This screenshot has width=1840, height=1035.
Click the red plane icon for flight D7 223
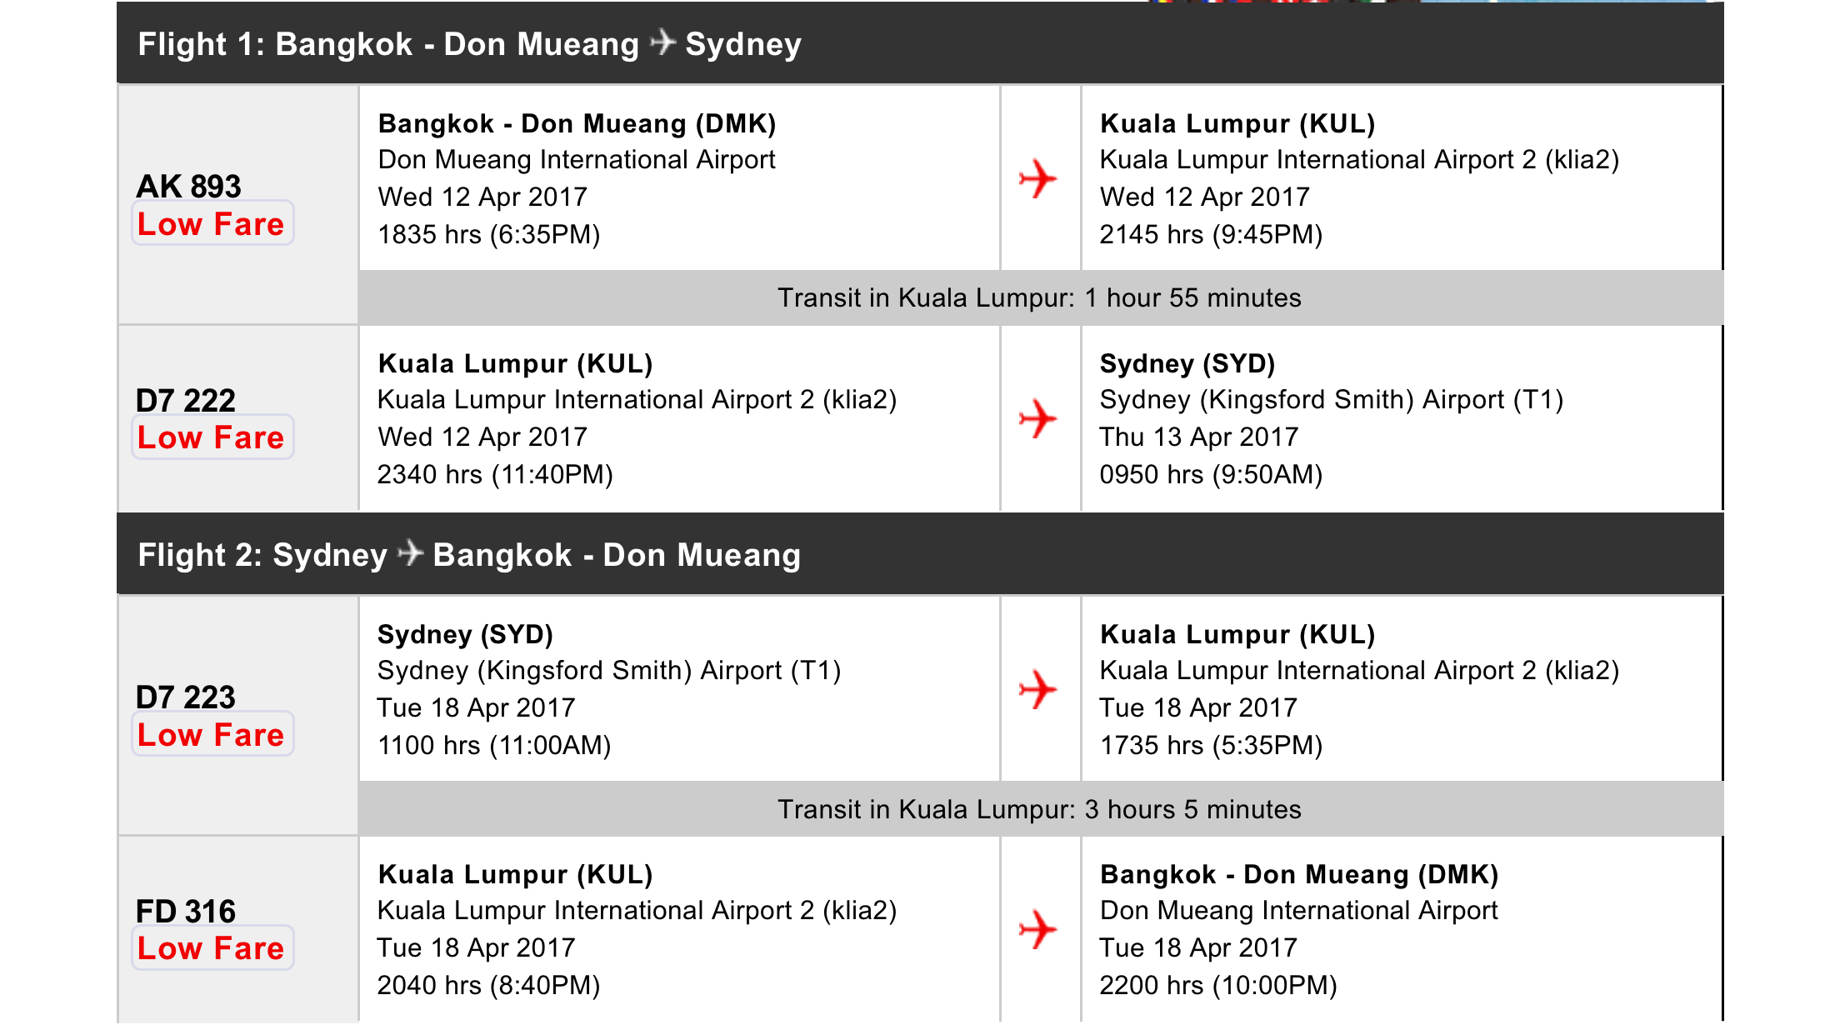click(x=1037, y=689)
